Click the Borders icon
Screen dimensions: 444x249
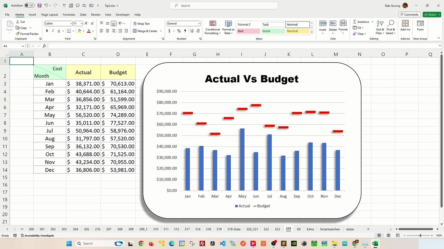[69, 31]
